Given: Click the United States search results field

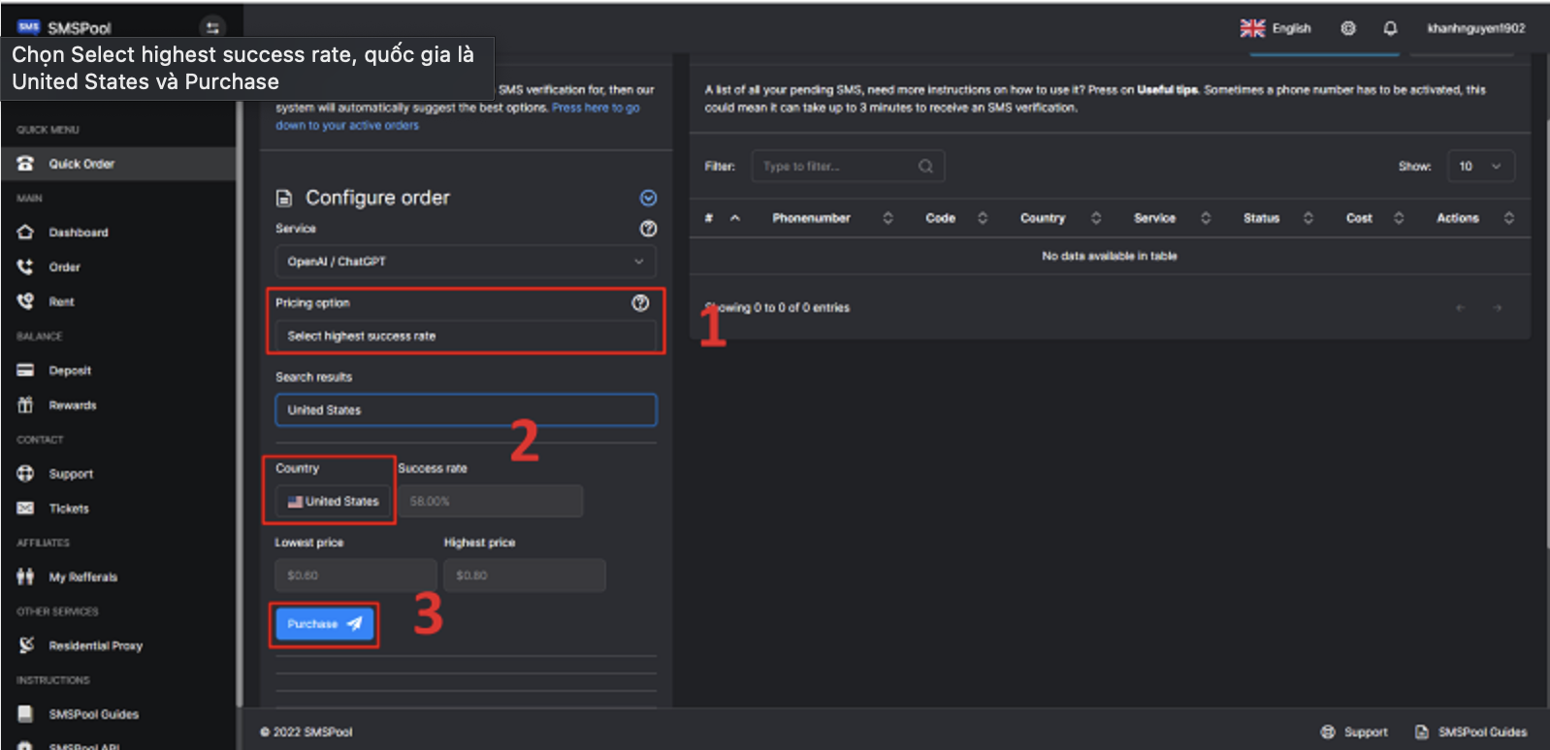Looking at the screenshot, I should pyautogui.click(x=466, y=410).
